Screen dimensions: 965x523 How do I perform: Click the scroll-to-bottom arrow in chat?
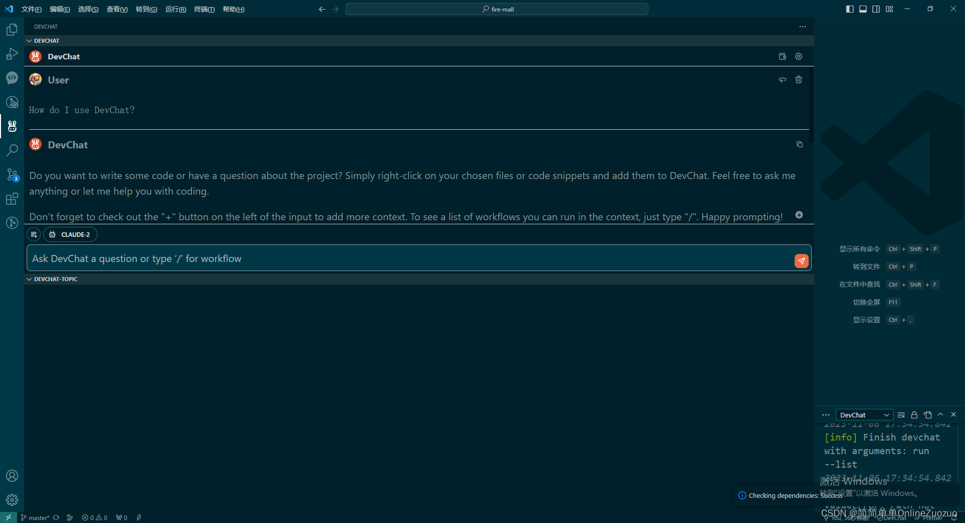[799, 215]
